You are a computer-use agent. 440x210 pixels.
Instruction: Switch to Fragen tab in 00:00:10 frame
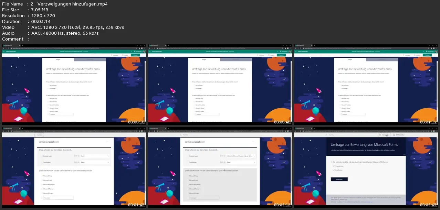pos(58,59)
